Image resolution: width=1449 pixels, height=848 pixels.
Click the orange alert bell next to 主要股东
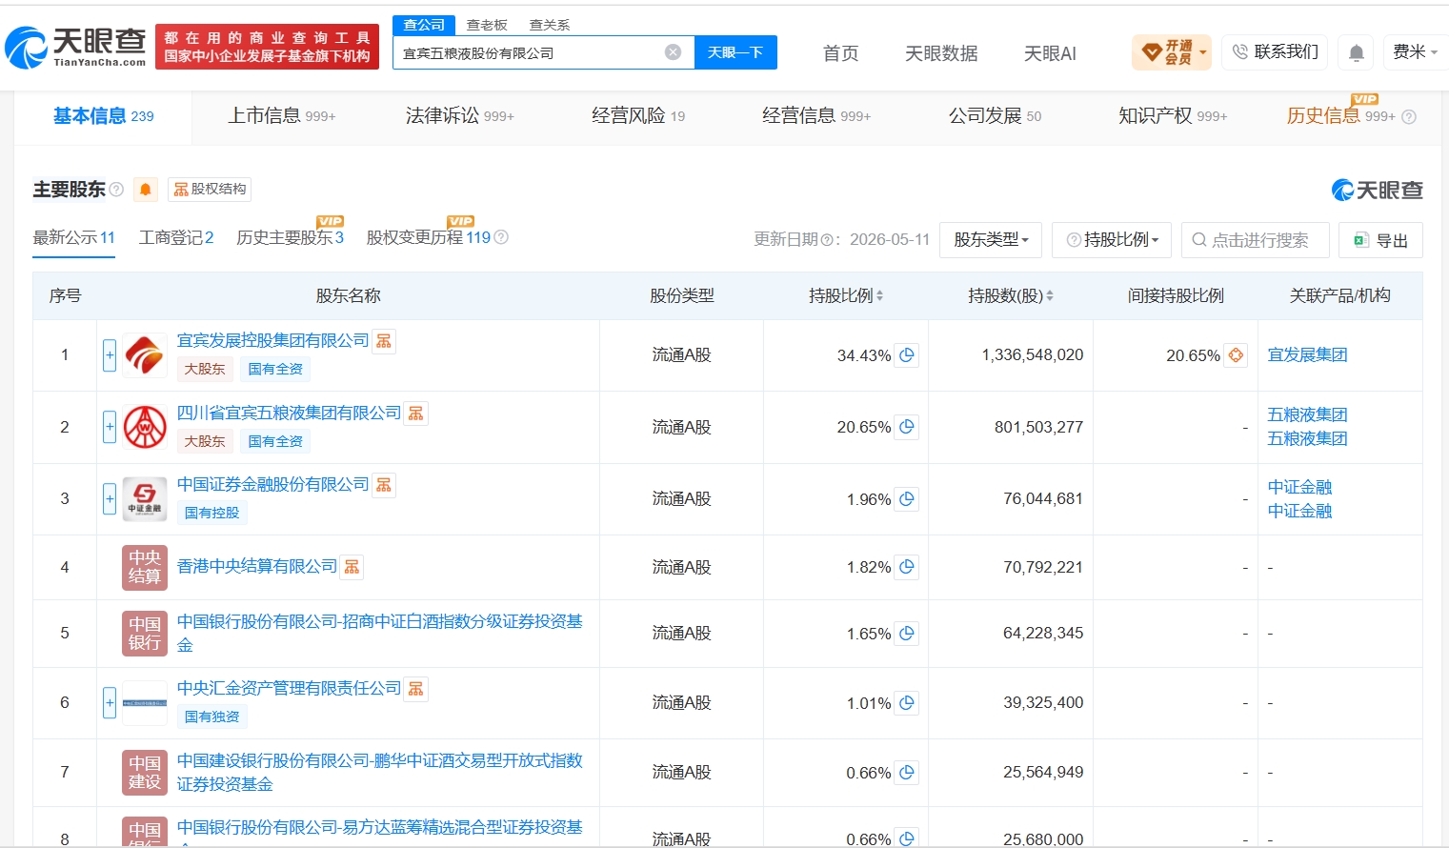click(146, 190)
